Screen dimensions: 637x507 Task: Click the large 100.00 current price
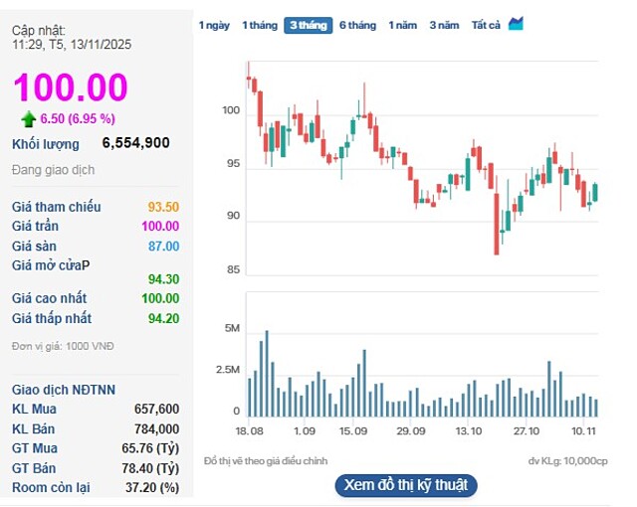click(x=70, y=87)
